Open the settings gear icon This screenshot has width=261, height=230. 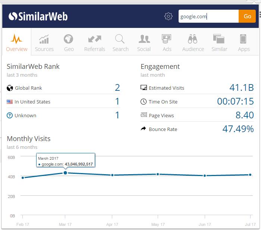tap(169, 16)
